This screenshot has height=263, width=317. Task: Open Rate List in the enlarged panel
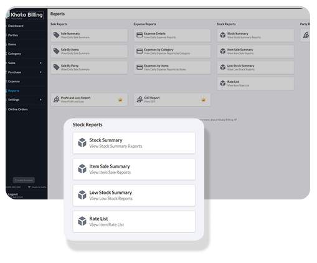[x=134, y=222]
